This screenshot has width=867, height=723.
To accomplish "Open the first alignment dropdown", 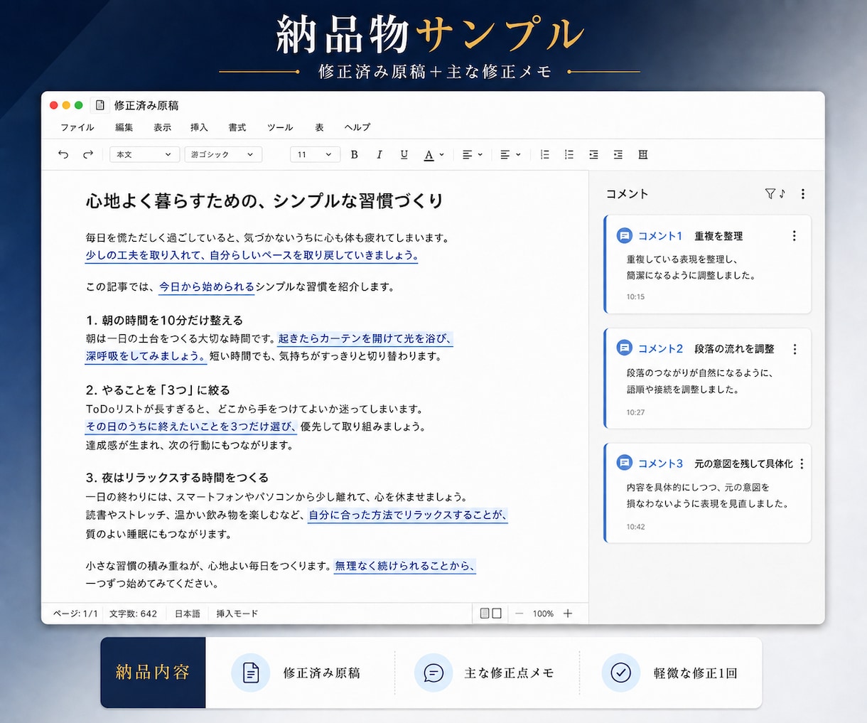I will point(472,154).
